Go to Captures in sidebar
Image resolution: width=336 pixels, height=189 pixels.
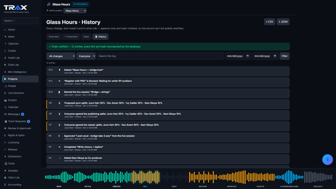(20, 44)
